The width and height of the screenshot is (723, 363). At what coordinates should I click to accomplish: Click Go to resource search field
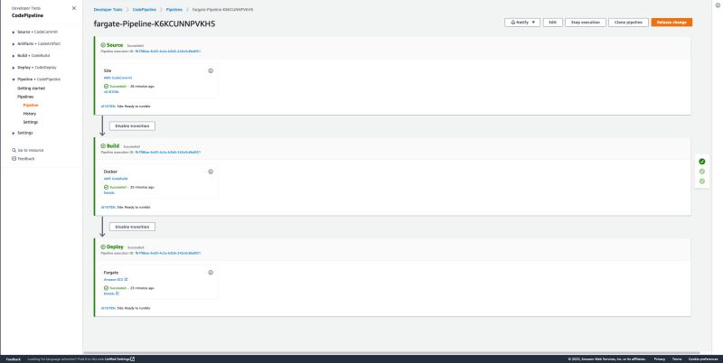[31, 150]
